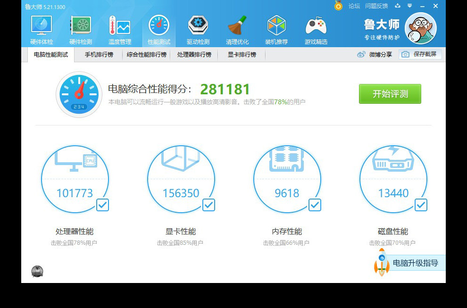Open 问题反馈 feedback link
The image size is (467, 308).
point(376,6)
